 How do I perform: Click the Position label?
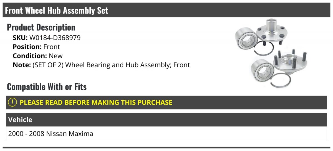coord(27,47)
